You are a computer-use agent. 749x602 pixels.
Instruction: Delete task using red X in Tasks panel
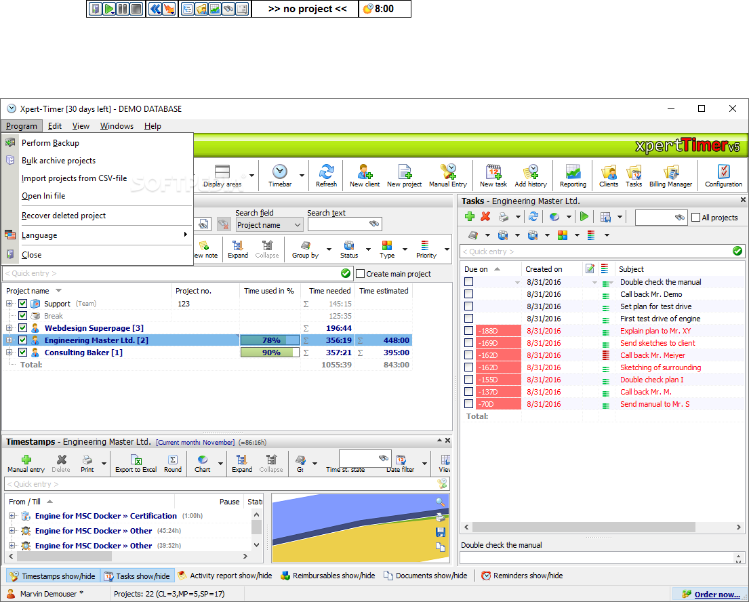[x=485, y=217]
